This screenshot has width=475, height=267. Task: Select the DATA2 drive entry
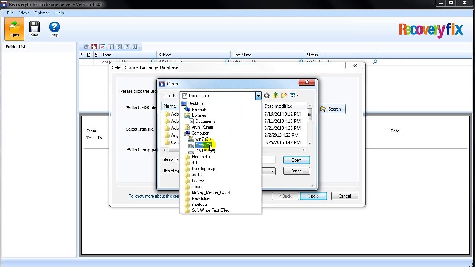[x=205, y=151]
